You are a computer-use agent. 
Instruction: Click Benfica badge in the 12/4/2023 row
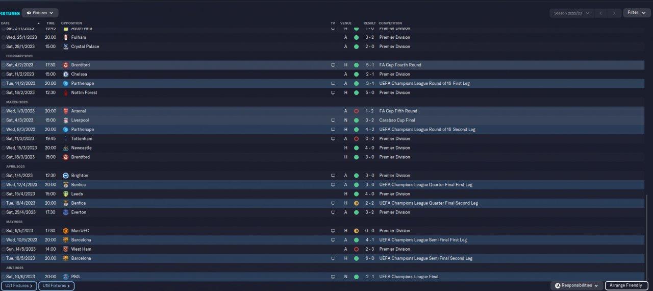(x=65, y=184)
